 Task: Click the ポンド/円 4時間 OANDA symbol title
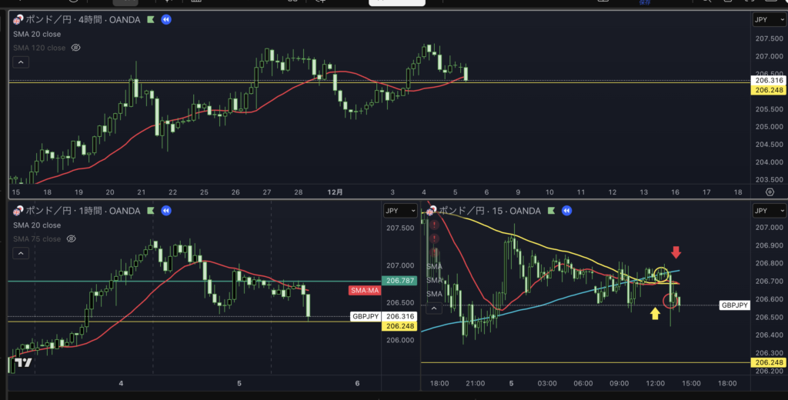pos(82,19)
